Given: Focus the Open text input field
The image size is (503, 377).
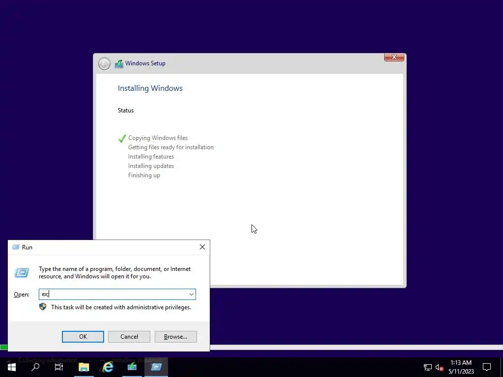Looking at the screenshot, I should point(117,295).
